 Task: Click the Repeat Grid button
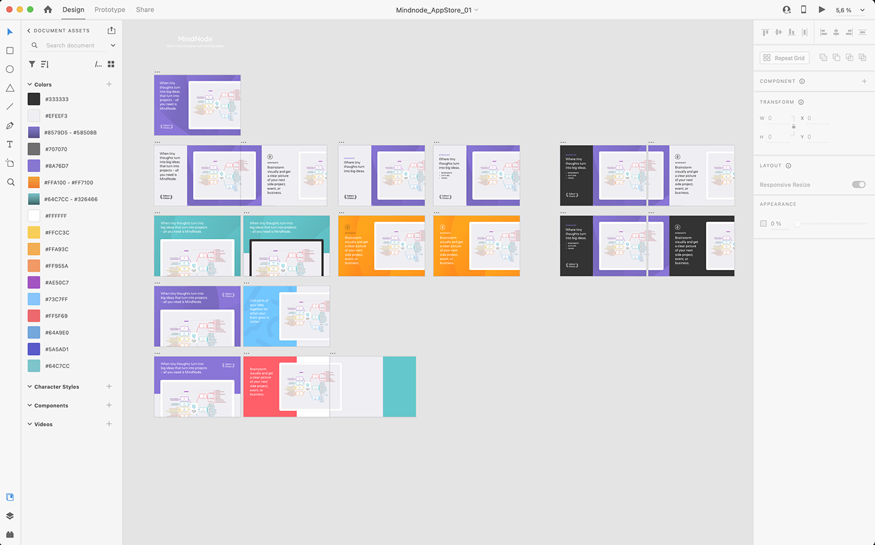tap(784, 58)
